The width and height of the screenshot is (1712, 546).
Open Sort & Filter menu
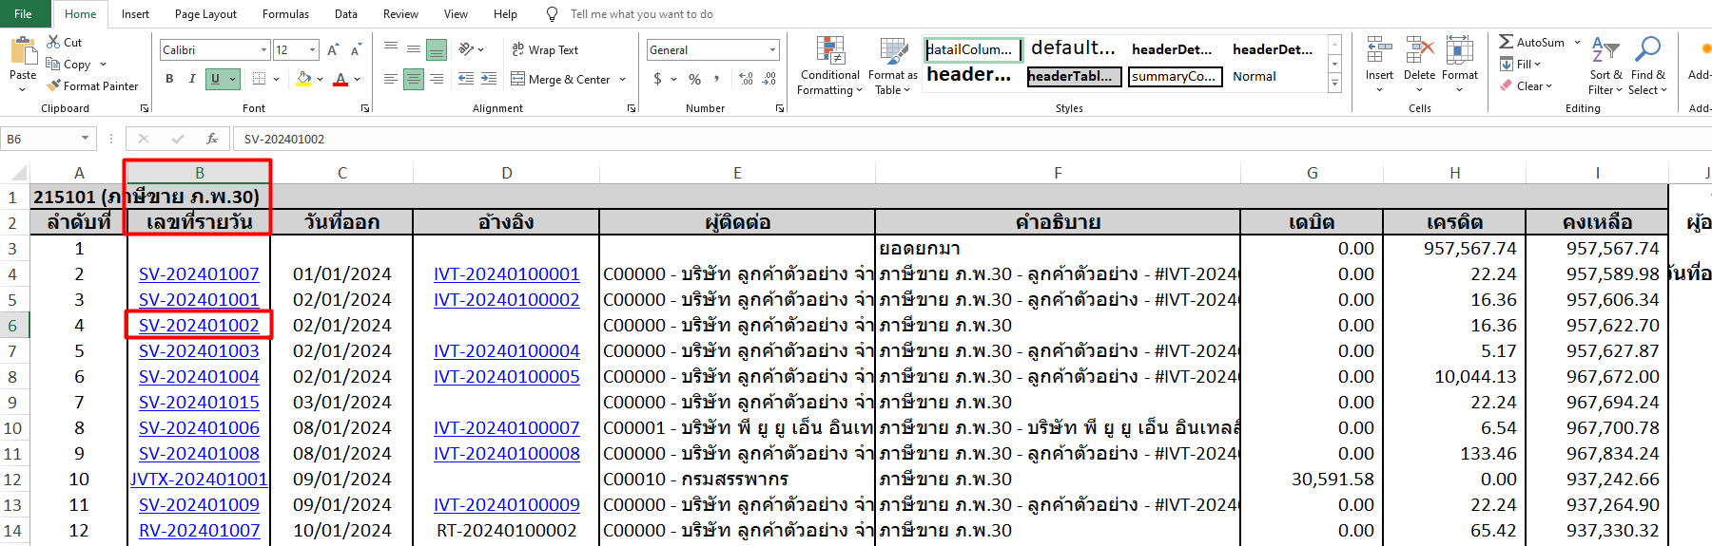pyautogui.click(x=1605, y=66)
